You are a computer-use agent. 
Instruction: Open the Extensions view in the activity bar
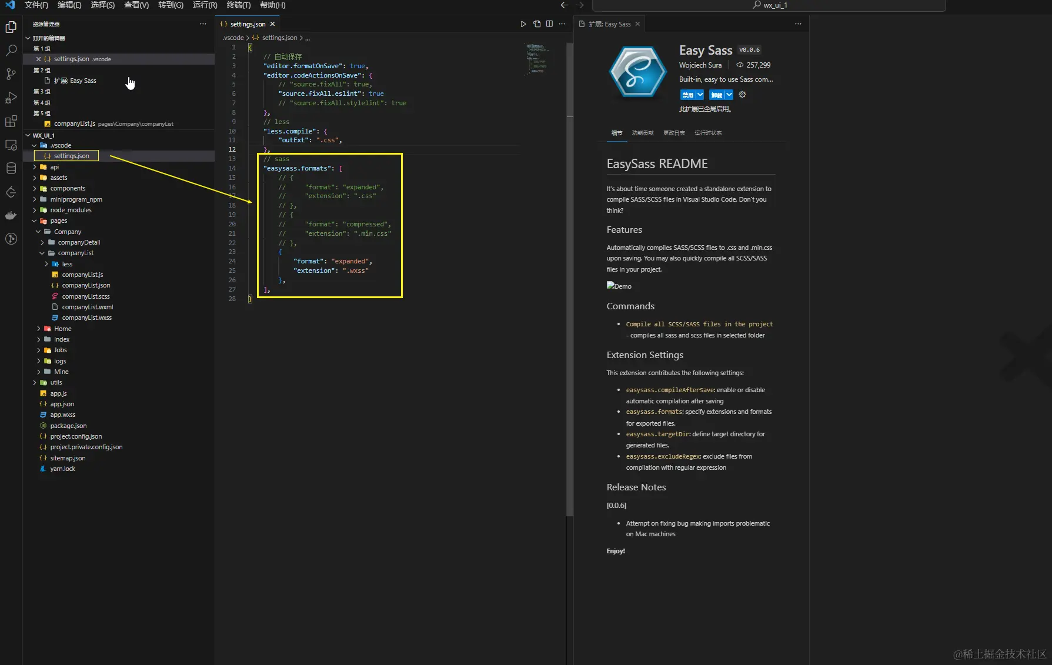coord(11,121)
